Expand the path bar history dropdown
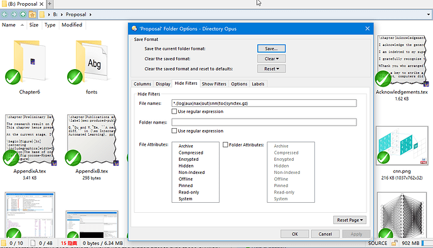The width and height of the screenshot is (433, 248). pos(429,14)
